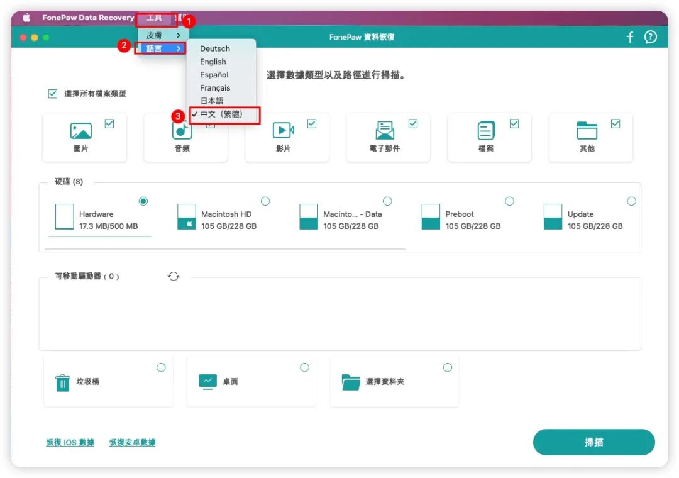The image size is (679, 478).
Task: Click the 影片 video icon
Action: tap(283, 130)
